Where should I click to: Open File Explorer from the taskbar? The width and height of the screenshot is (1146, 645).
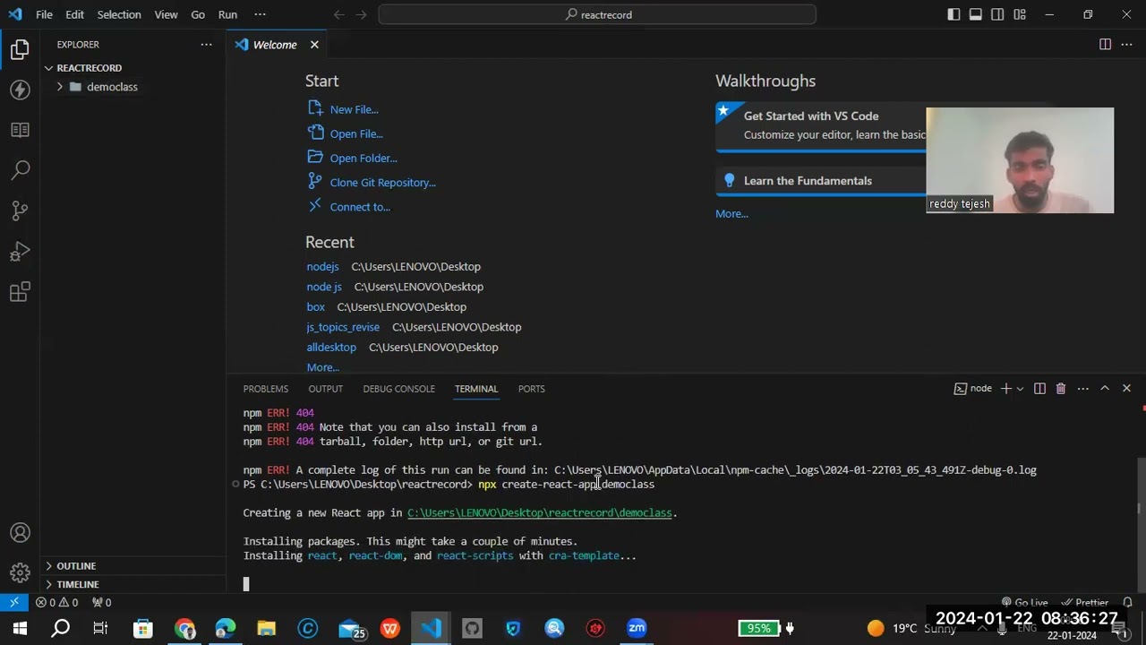pyautogui.click(x=266, y=628)
